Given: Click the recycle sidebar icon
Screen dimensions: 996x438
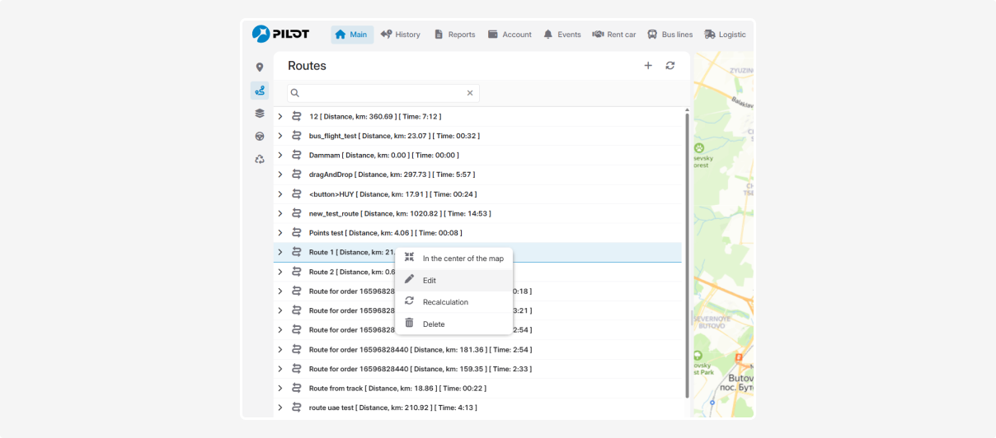Looking at the screenshot, I should click(260, 160).
